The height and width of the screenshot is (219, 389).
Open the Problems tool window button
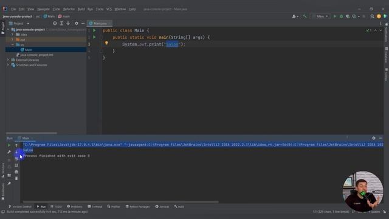point(75,207)
